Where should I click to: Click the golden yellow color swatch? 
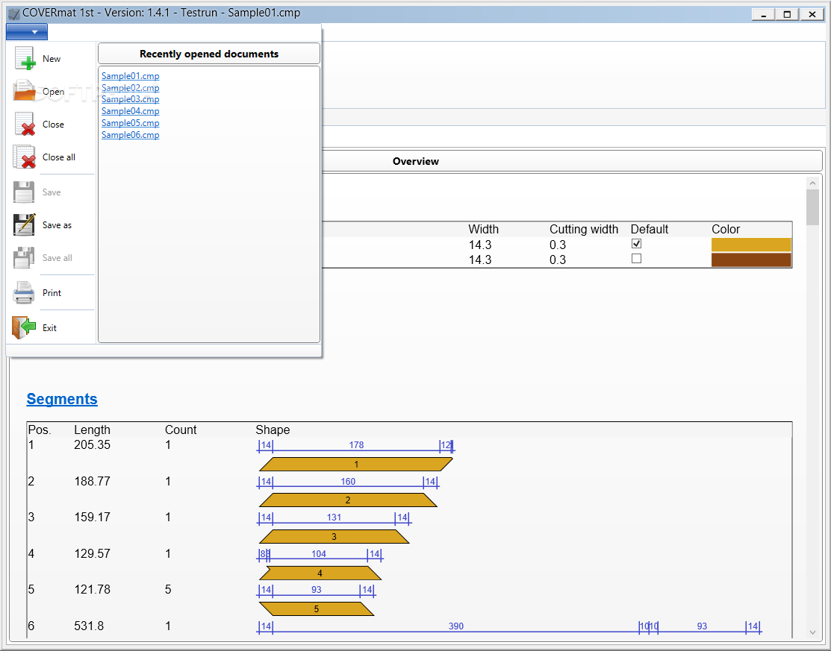751,245
